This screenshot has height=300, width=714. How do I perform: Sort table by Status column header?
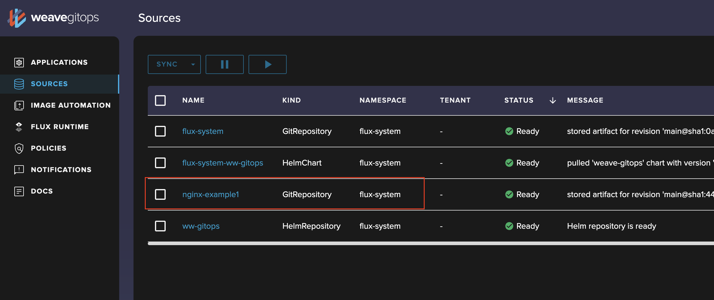[x=519, y=100]
